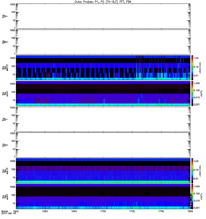Click the 1620 time axis label

coord(45,211)
